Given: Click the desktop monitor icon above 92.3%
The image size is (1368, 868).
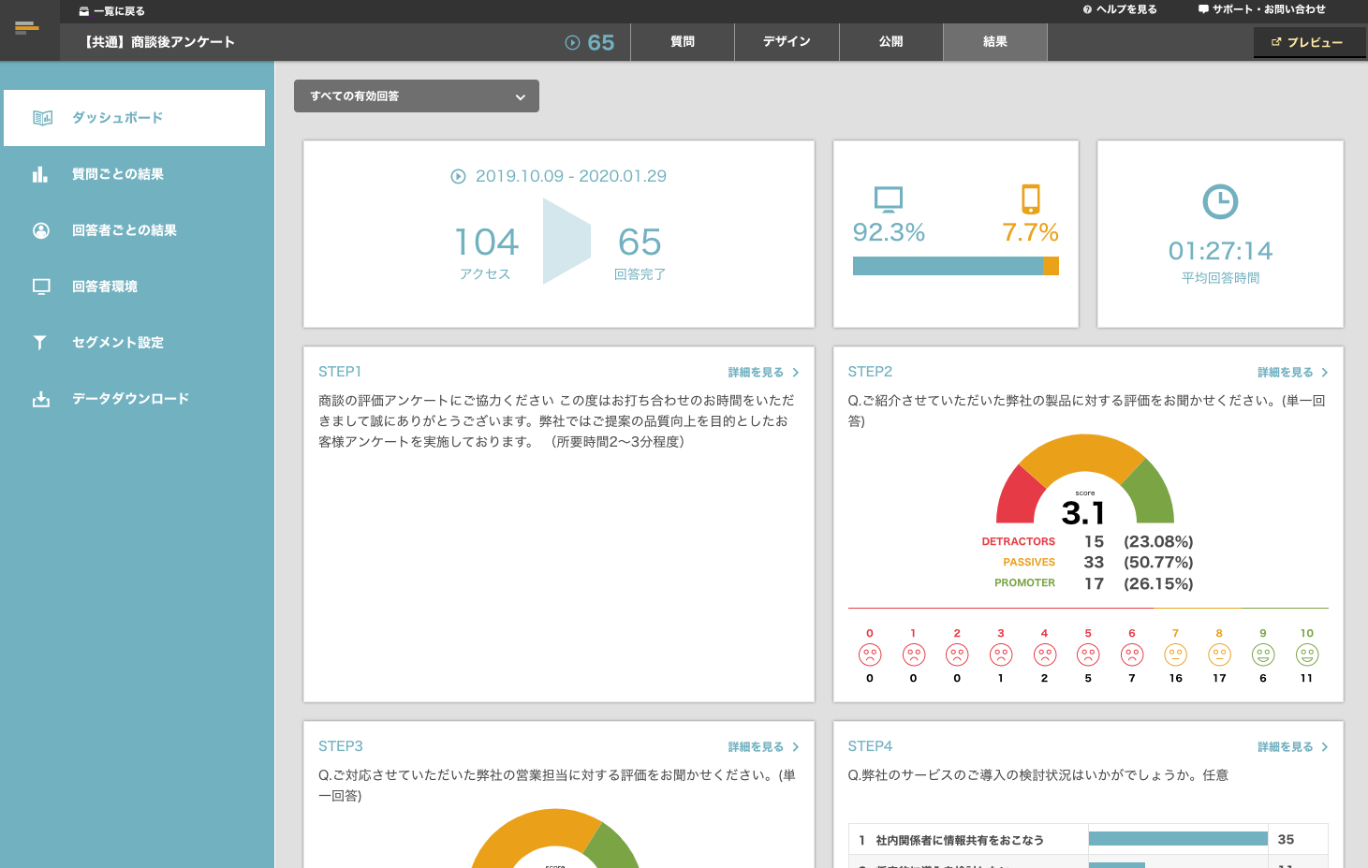Looking at the screenshot, I should (888, 199).
